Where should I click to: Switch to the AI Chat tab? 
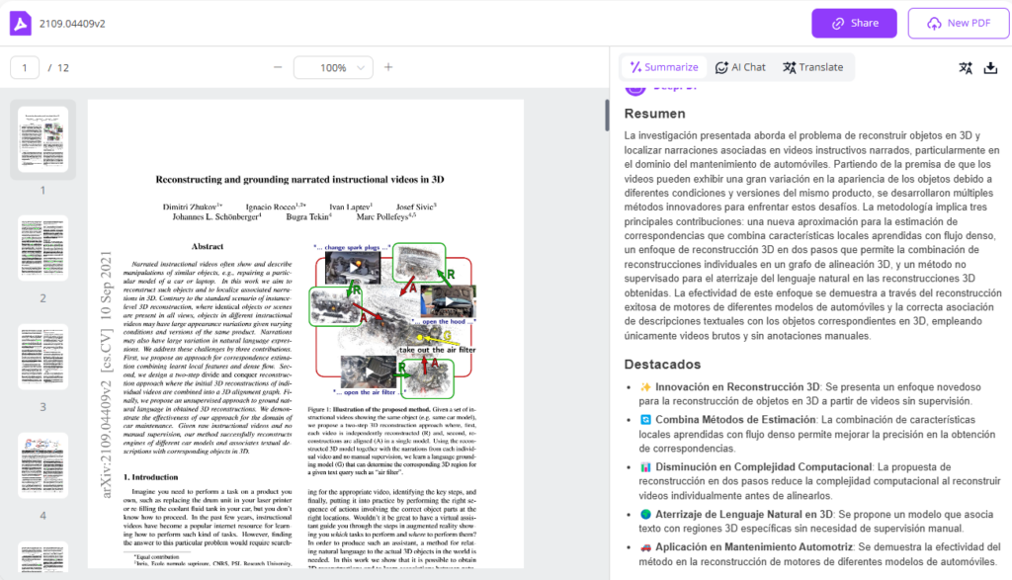[740, 66]
